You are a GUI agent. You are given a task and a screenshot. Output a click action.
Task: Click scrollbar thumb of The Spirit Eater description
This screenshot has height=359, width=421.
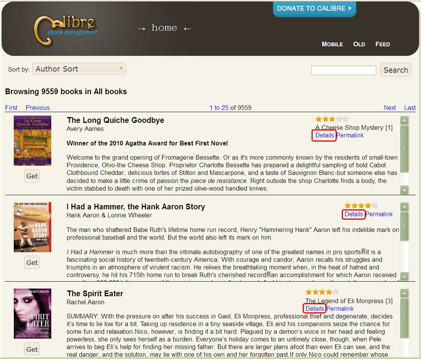pos(405,318)
